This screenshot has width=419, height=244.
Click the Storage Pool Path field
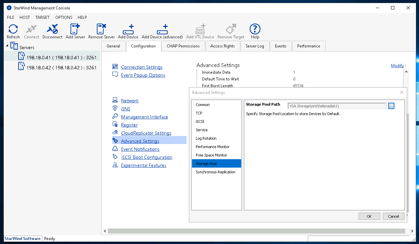pyautogui.click(x=336, y=106)
